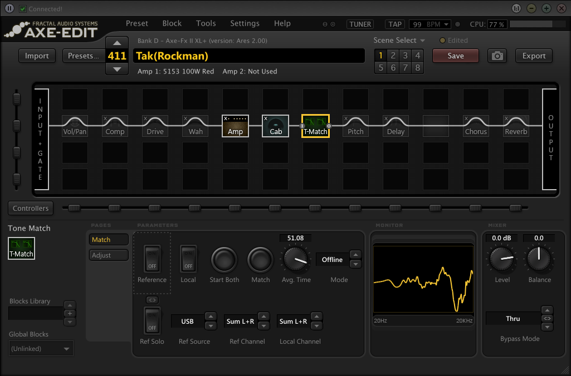571x376 pixels.
Task: Switch to scene 1
Action: click(380, 55)
